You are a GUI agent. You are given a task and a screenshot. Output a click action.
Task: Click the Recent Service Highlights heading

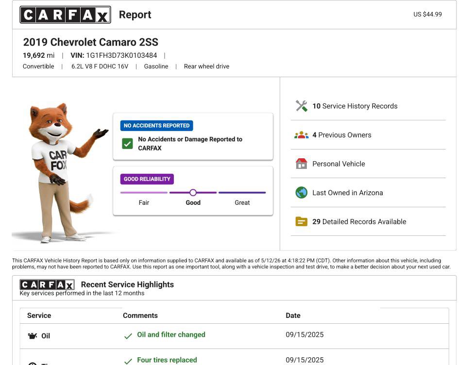pos(127,284)
